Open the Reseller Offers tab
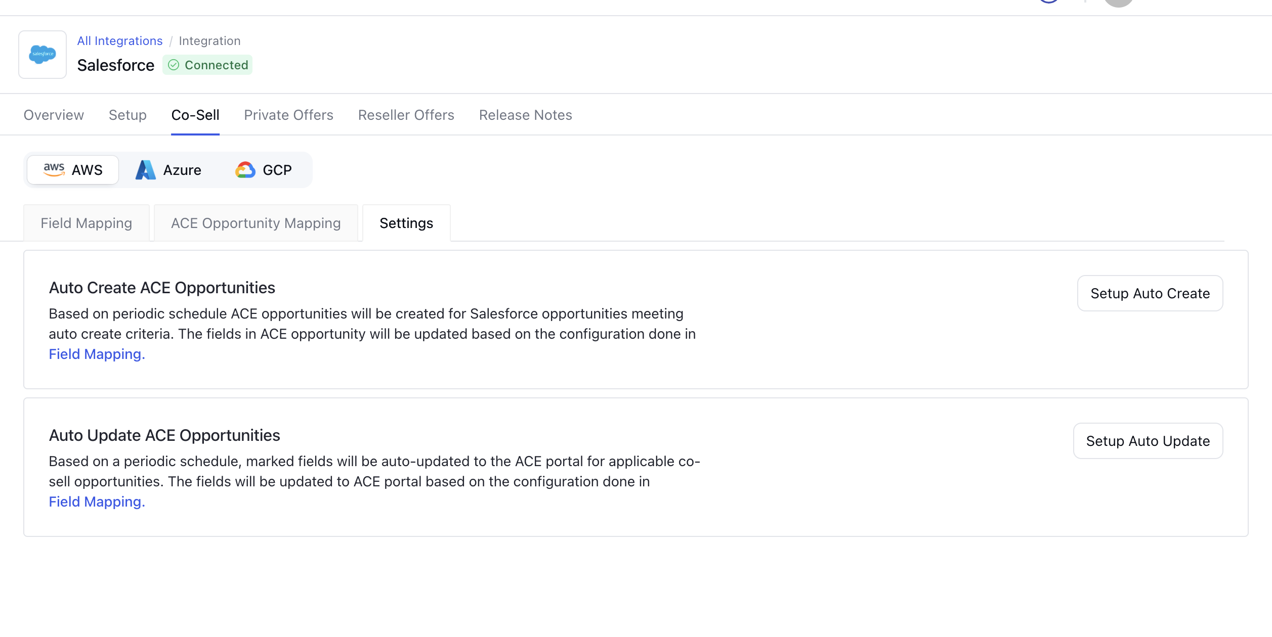This screenshot has height=637, width=1272. point(406,115)
